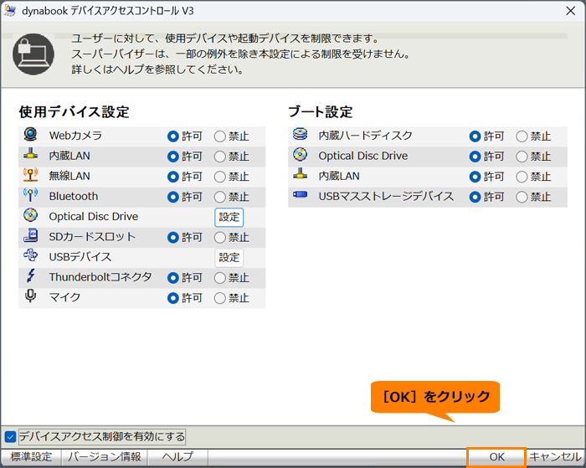
Task: Select 禁止 for SDカードスロット
Action: click(x=219, y=238)
